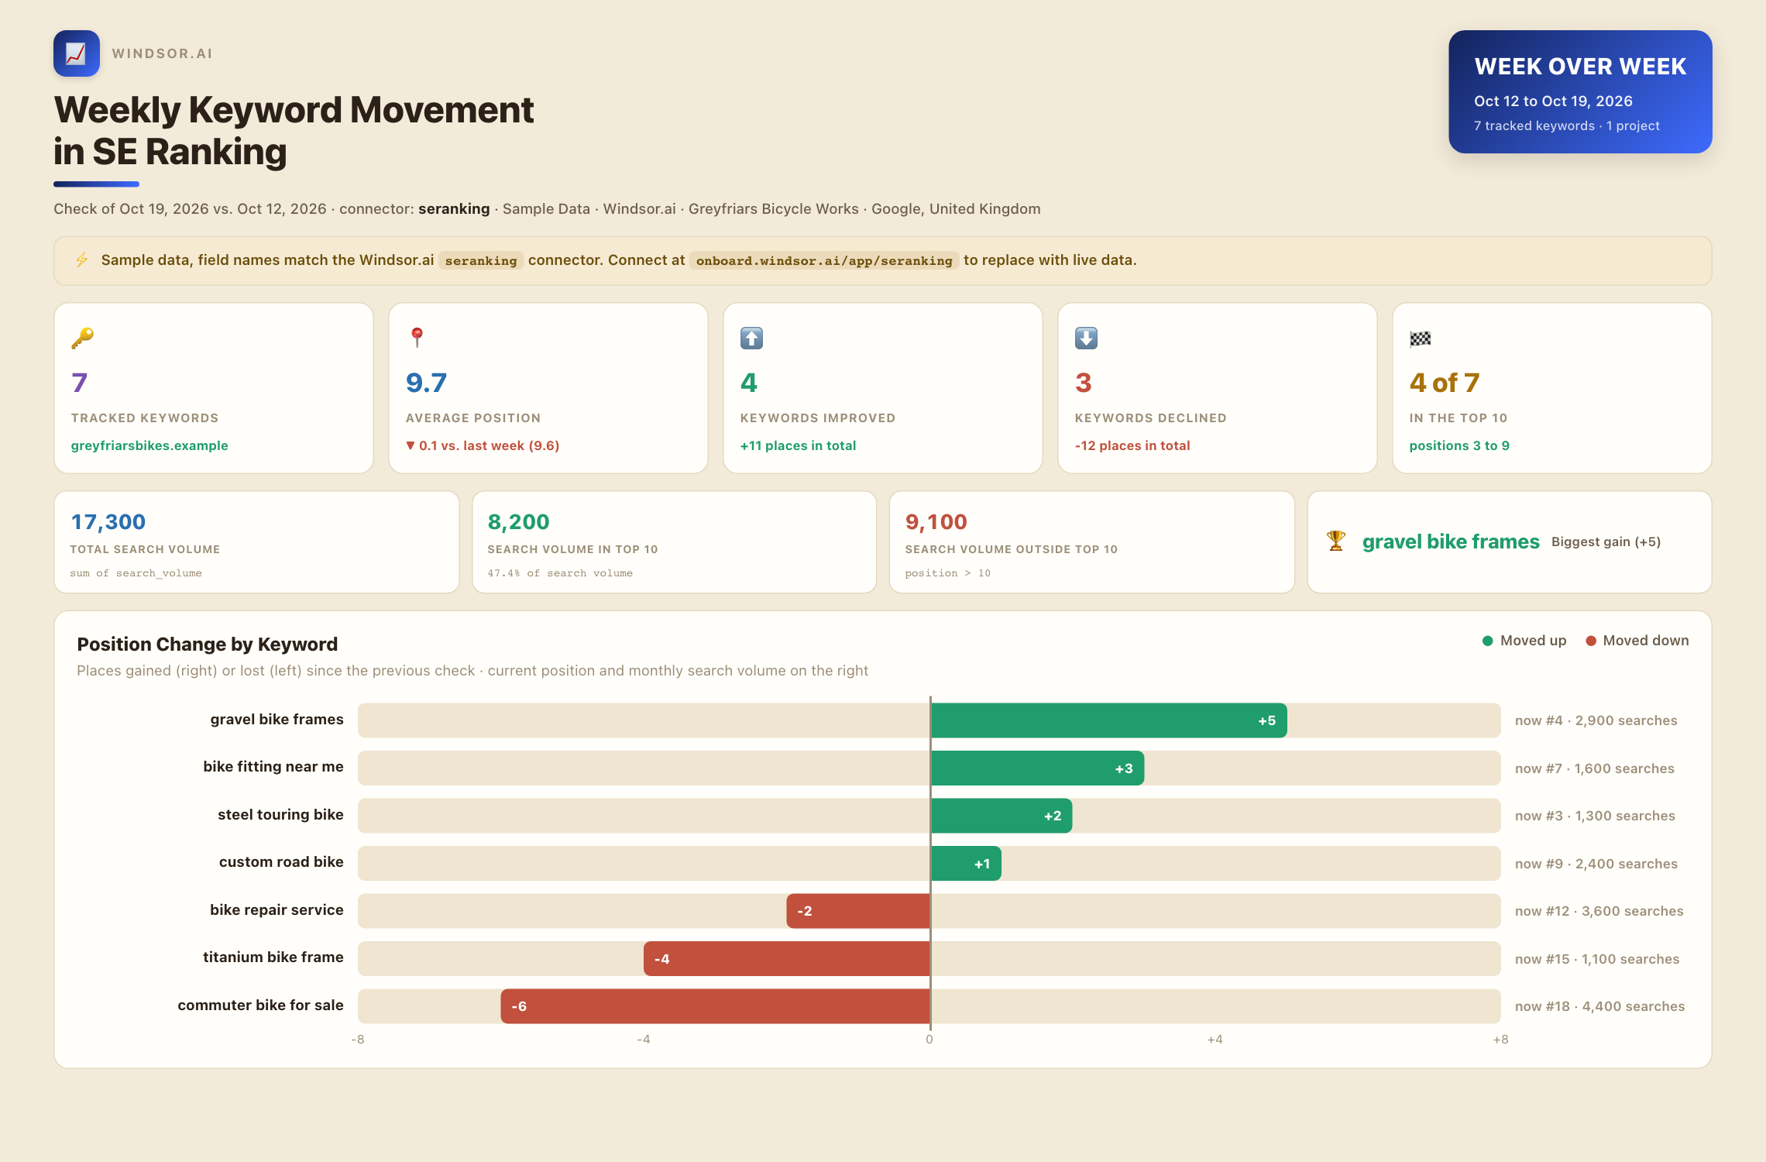
Task: Click the up arrow icon on Keywords Improved card
Action: (x=751, y=338)
